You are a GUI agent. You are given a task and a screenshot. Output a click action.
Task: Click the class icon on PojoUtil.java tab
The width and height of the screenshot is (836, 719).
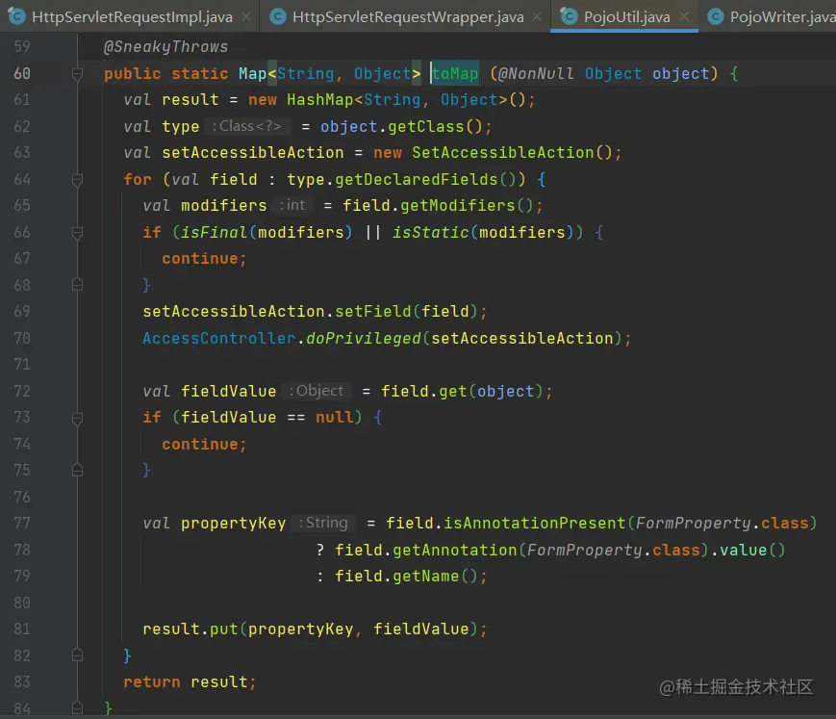[x=569, y=16]
